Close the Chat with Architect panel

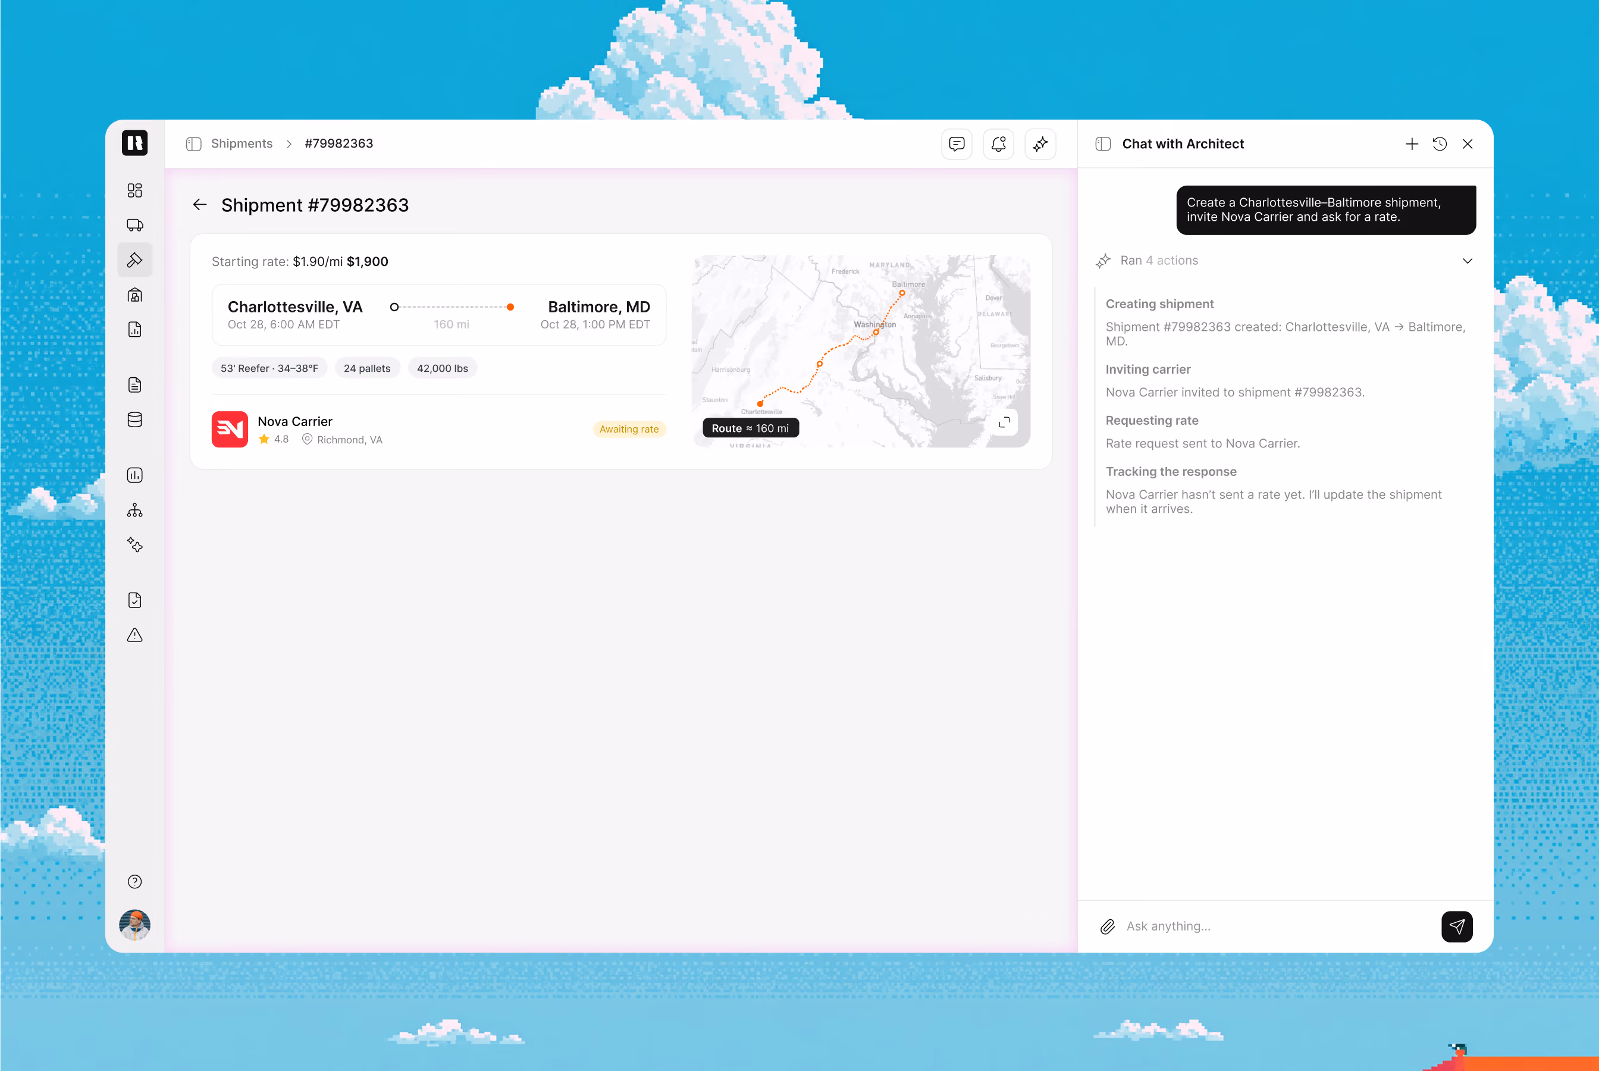(1468, 144)
